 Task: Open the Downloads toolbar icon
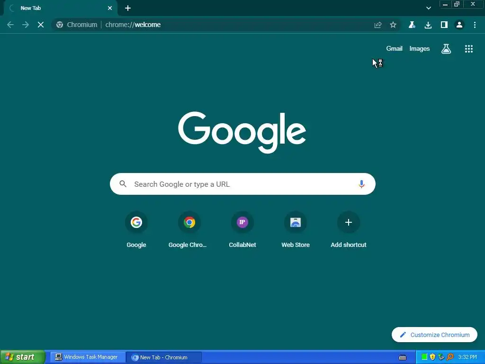tap(428, 25)
